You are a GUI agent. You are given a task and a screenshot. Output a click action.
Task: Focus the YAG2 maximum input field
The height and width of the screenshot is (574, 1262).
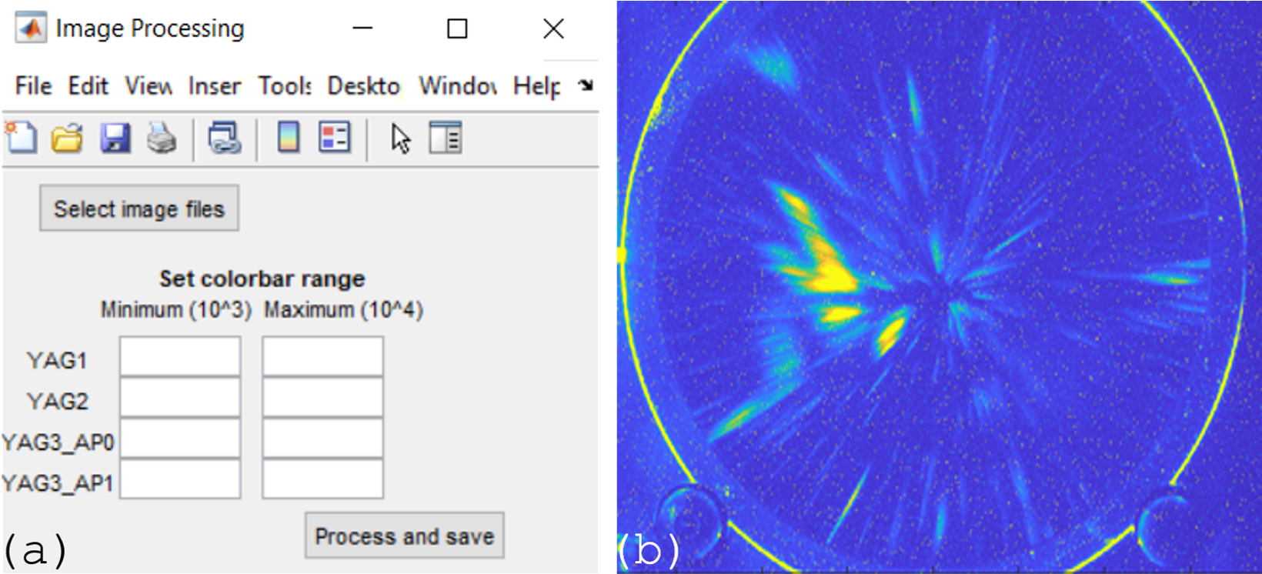322,398
